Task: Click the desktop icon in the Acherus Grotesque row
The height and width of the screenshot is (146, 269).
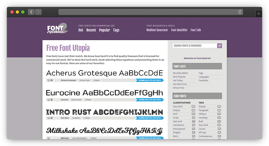Action: pos(48,80)
